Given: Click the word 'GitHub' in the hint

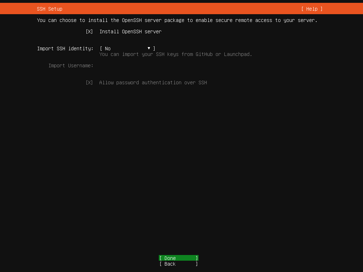Looking at the screenshot, I should tap(204, 54).
